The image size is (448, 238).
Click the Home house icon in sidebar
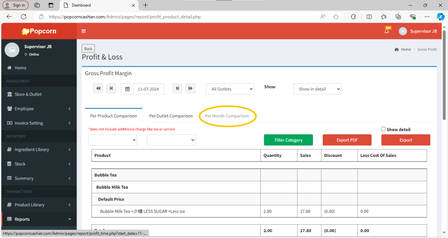pos(9,68)
